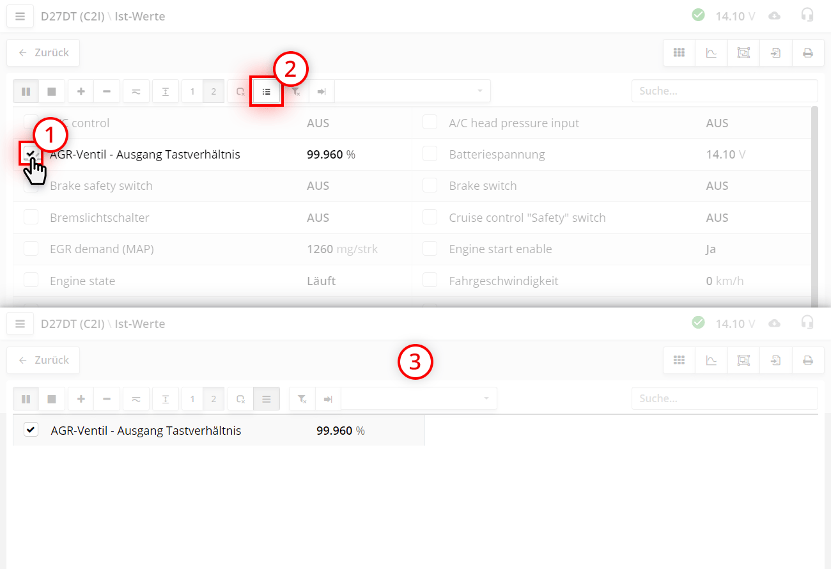Open the hamburger menu in the upper header
Image resolution: width=831 pixels, height=569 pixels.
tap(20, 17)
